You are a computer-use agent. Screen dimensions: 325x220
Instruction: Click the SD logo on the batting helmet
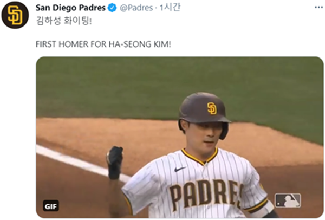212,108
